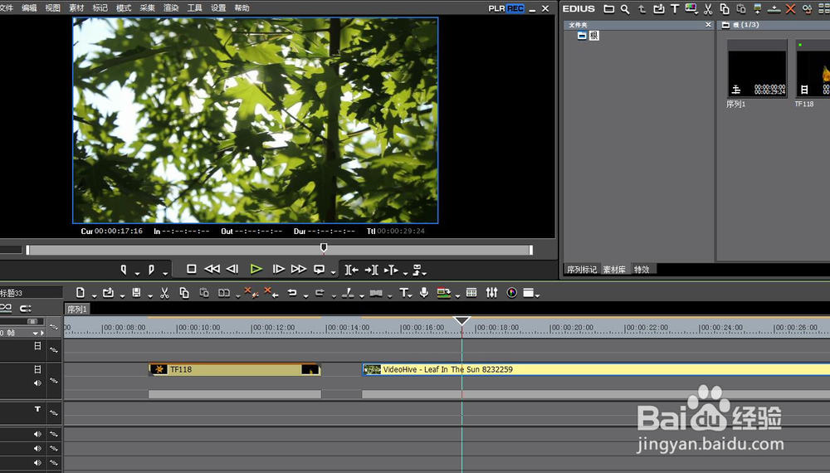Click the Set In point marker button
Image resolution: width=830 pixels, height=473 pixels.
click(x=124, y=270)
